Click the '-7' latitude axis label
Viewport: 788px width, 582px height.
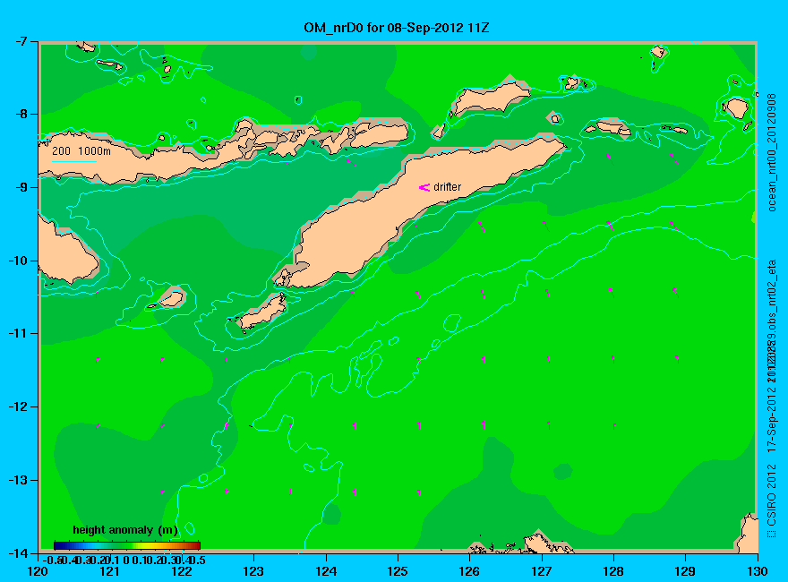(x=21, y=41)
